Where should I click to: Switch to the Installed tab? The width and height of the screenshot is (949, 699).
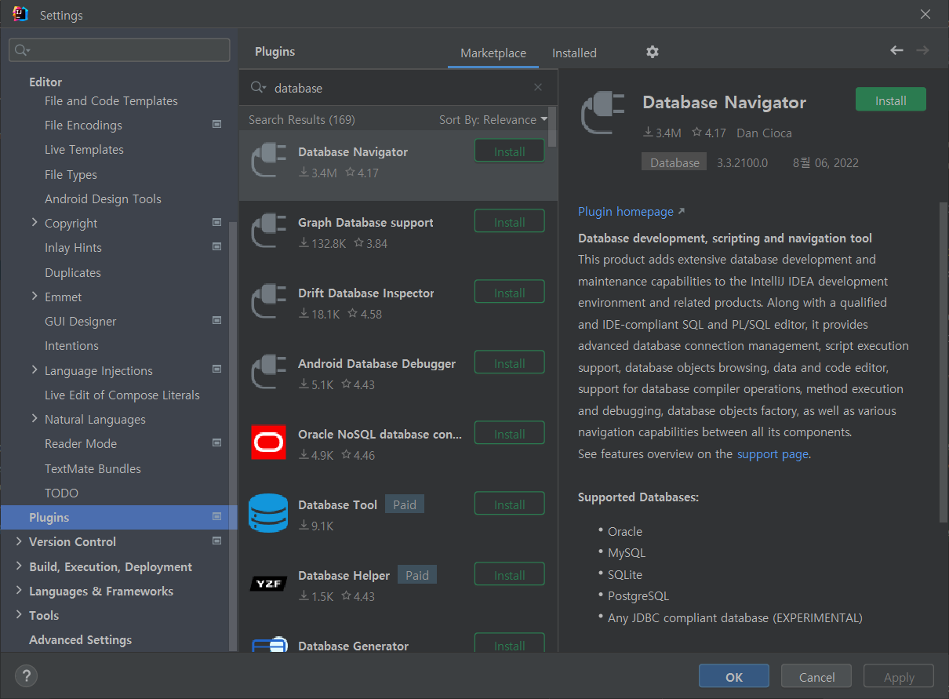point(574,53)
